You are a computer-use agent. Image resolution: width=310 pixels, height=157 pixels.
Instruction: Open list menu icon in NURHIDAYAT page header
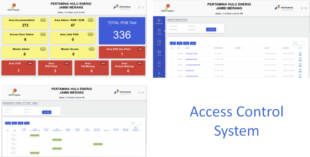coord(143,93)
